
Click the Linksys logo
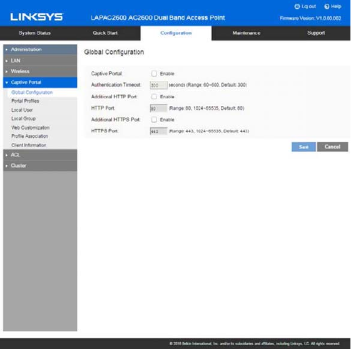click(x=36, y=17)
